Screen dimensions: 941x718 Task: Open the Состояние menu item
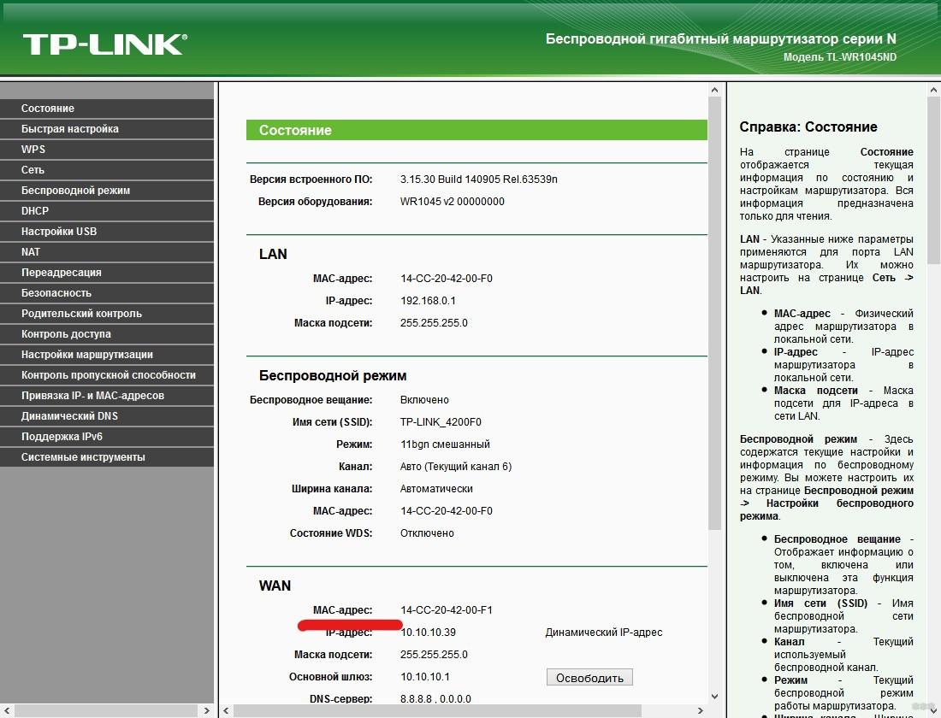[x=107, y=109]
